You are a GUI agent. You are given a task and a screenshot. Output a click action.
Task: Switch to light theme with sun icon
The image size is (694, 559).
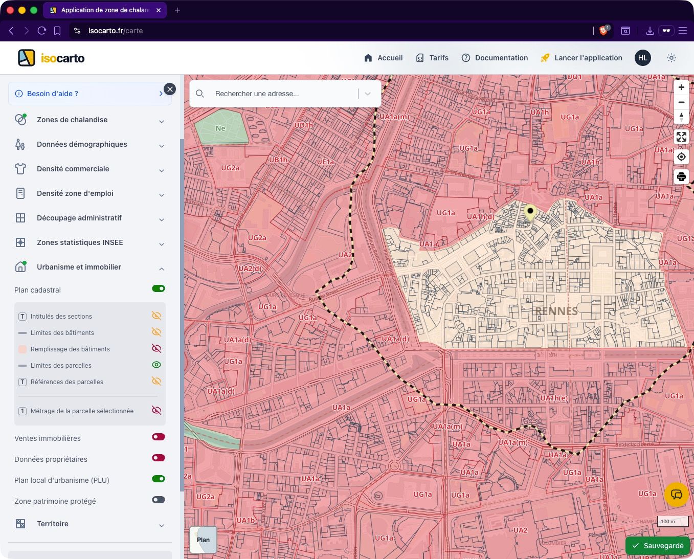pos(671,58)
